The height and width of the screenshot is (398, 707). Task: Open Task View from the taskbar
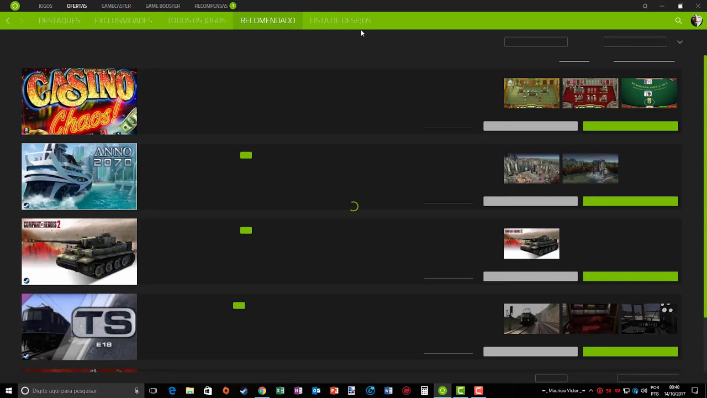coord(153,391)
